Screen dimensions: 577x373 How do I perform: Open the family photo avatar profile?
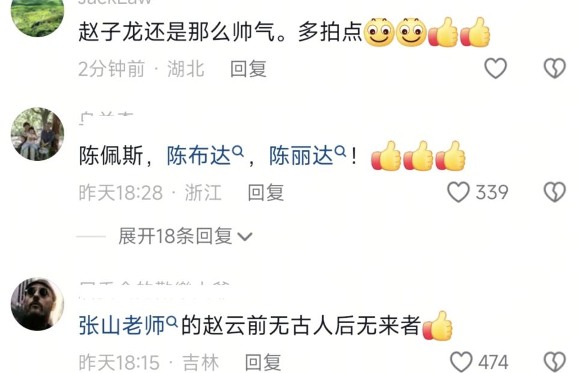point(37,134)
